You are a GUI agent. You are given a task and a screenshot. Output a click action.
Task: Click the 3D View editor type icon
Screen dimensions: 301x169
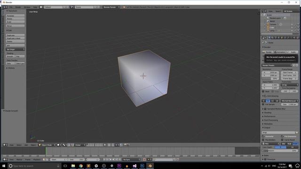point(5,145)
